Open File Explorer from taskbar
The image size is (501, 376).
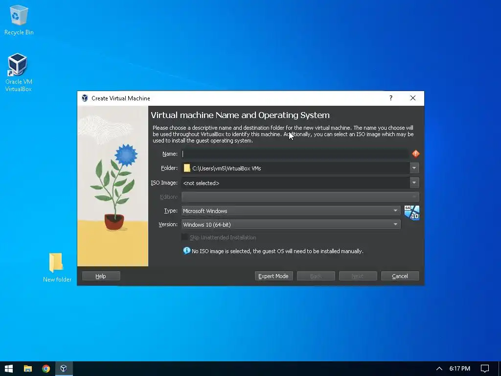tap(28, 369)
